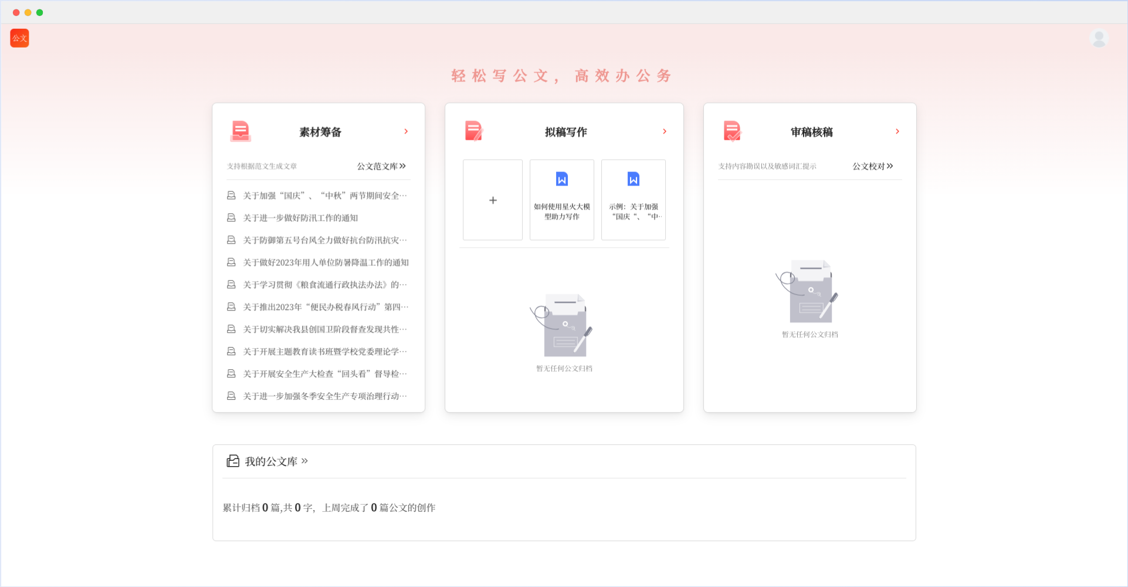Click document icon beside 关于做好2023年用人单位防暑降温工作的通知 item

(x=231, y=262)
